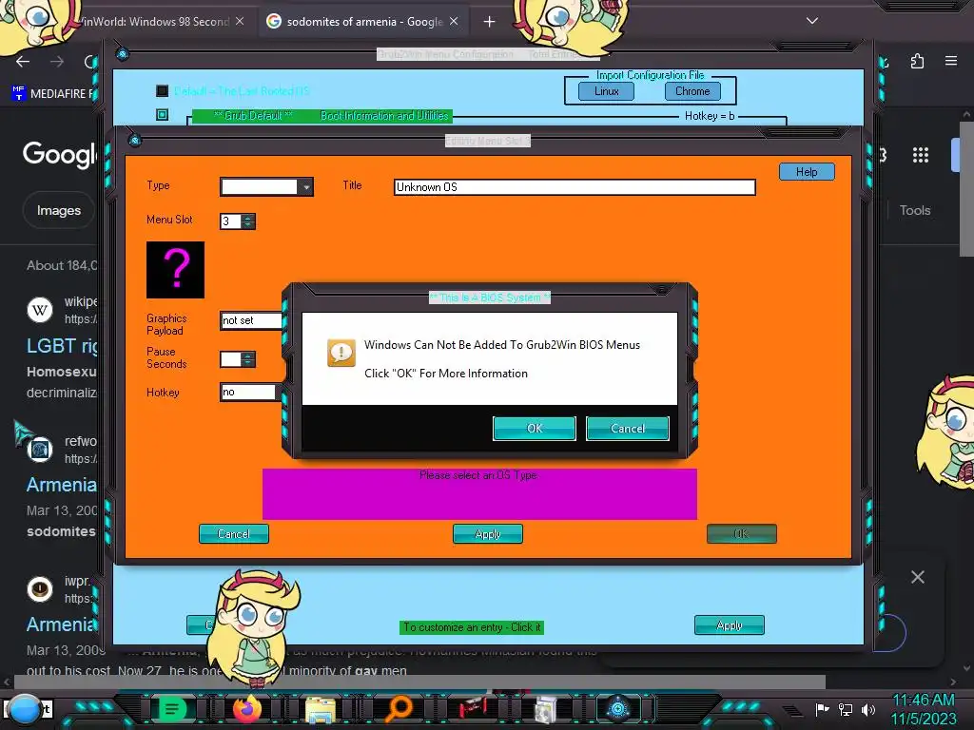Click the To customize an entry green label
Viewport: 974px width, 730px height.
472,627
